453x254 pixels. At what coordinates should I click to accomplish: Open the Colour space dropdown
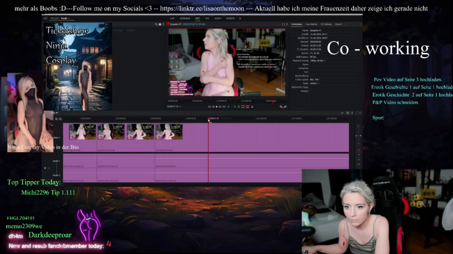(315, 79)
